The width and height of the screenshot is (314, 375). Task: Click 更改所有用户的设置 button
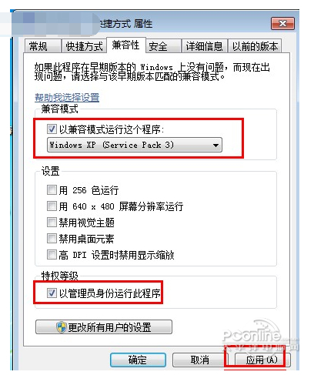pos(104,327)
